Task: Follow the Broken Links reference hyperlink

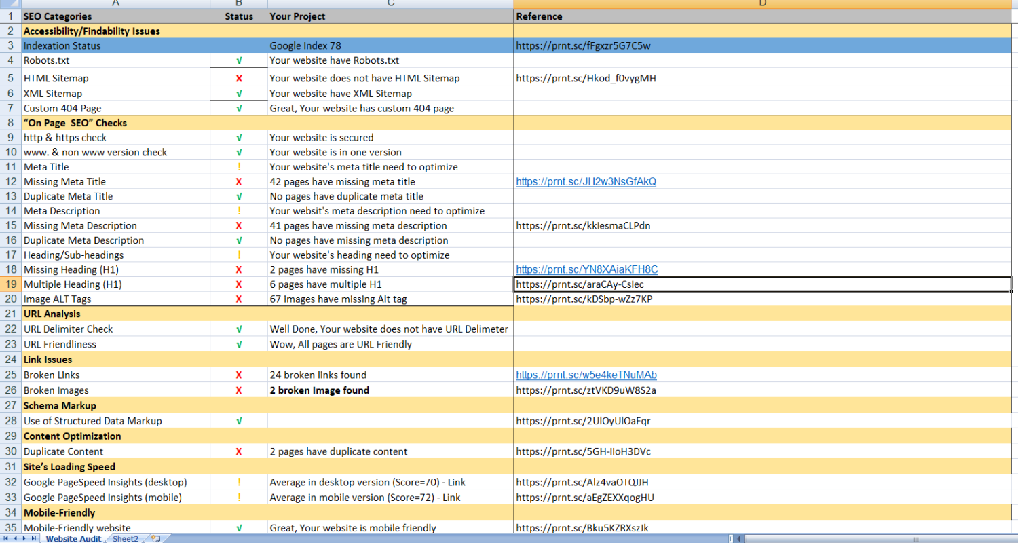Action: pyautogui.click(x=586, y=375)
